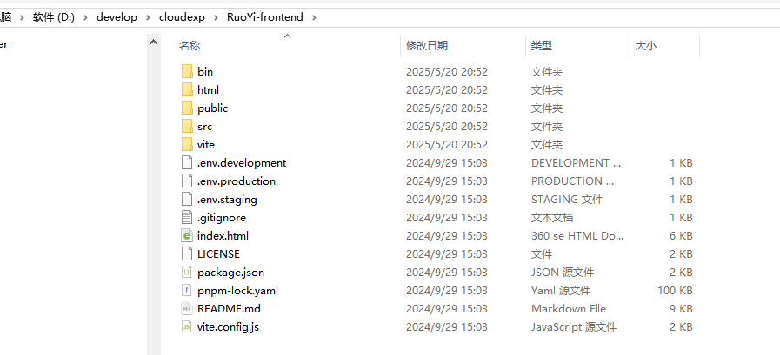Select the vite folder icon

187,144
